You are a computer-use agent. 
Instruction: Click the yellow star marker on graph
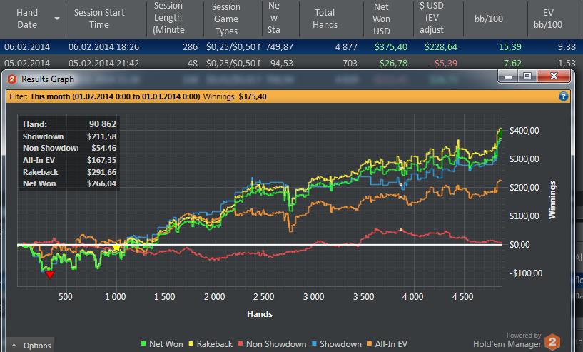[116, 248]
